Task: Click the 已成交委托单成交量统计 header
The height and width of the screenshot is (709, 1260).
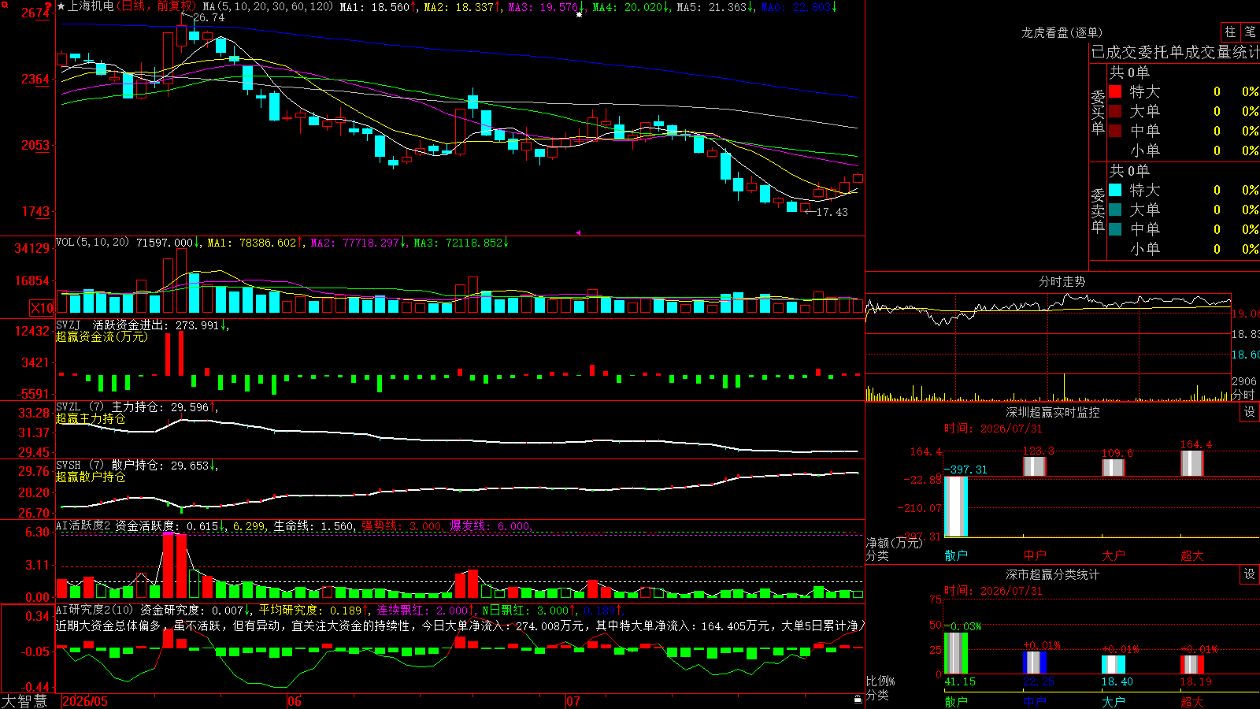Action: [x=1175, y=53]
